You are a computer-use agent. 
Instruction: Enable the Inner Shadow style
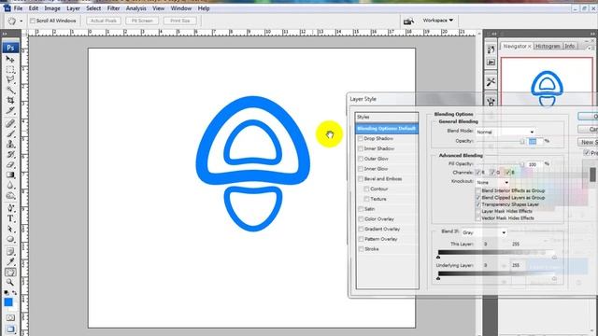tap(361, 148)
